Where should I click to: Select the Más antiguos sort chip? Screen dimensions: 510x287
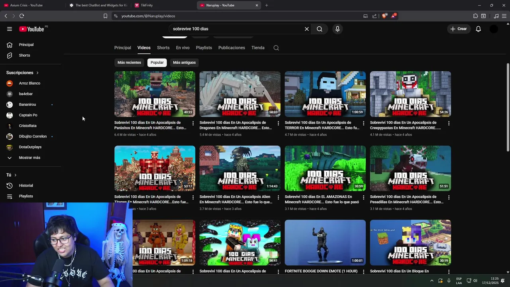coord(184,63)
